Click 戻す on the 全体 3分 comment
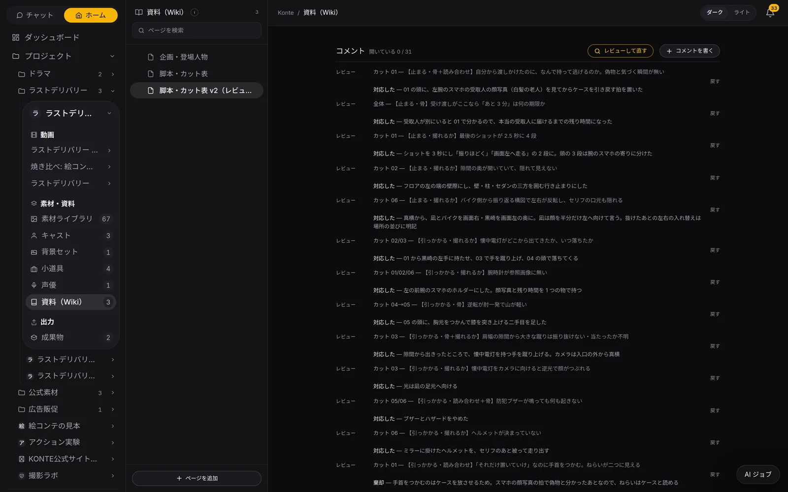This screenshot has width=788, height=492. 715,113
